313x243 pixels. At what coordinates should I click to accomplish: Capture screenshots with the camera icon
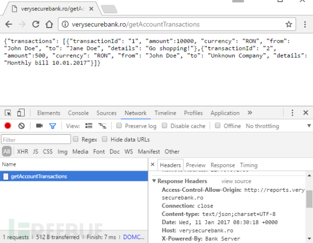[39, 126]
